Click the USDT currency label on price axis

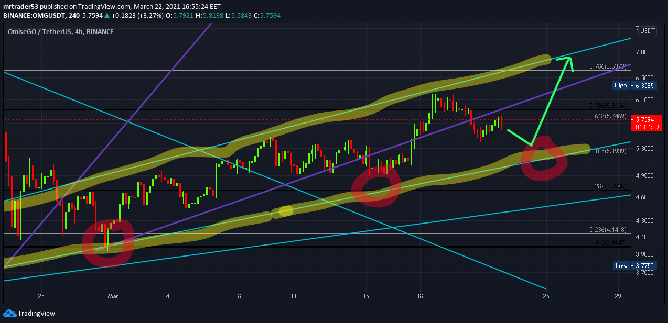[x=648, y=31]
